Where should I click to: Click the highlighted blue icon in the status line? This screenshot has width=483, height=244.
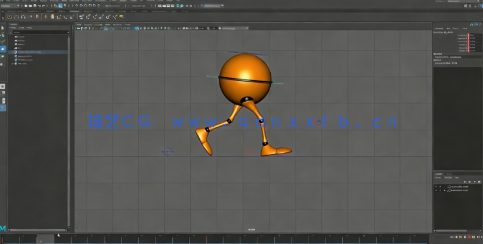click(60, 6)
